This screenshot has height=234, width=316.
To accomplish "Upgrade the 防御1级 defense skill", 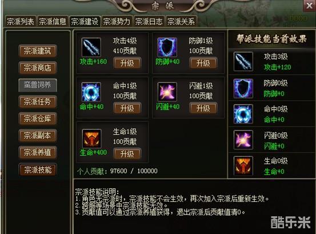I will tap(203, 63).
